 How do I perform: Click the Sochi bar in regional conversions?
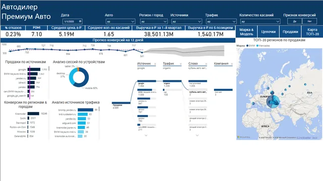(x=28, y=118)
